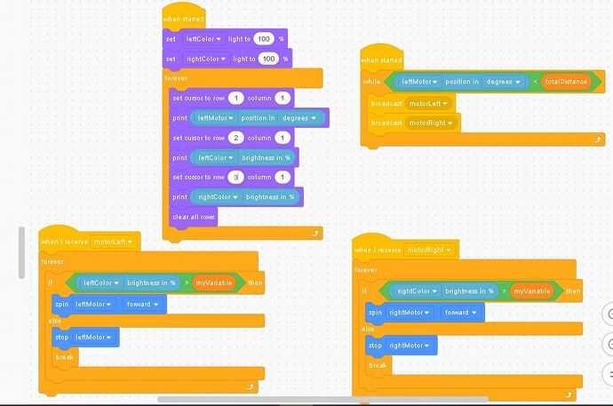Open leftColor dropdown in first set light block

pos(203,39)
